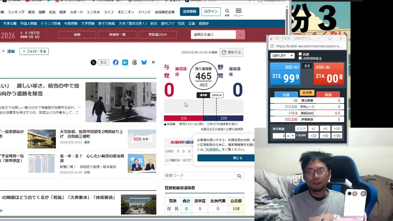The image size is (393, 221).
Task: Increase 取引数量 with the up arrow
Action: point(288,136)
